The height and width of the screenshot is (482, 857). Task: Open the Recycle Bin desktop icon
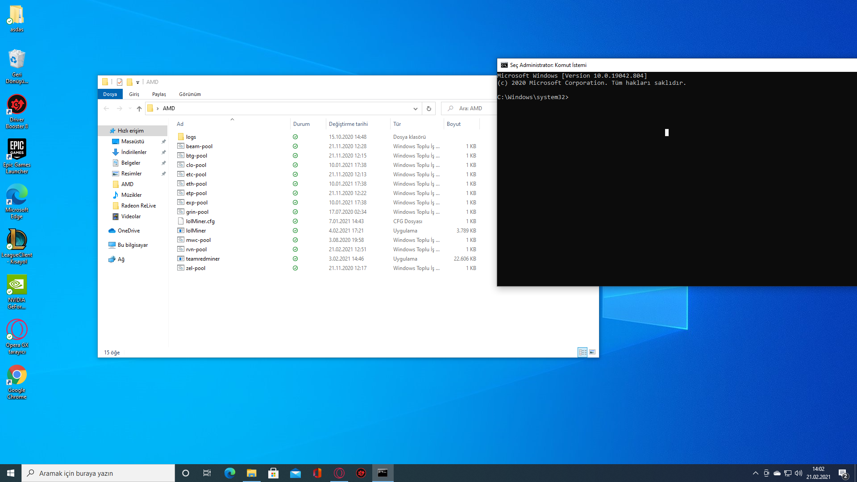tap(17, 66)
